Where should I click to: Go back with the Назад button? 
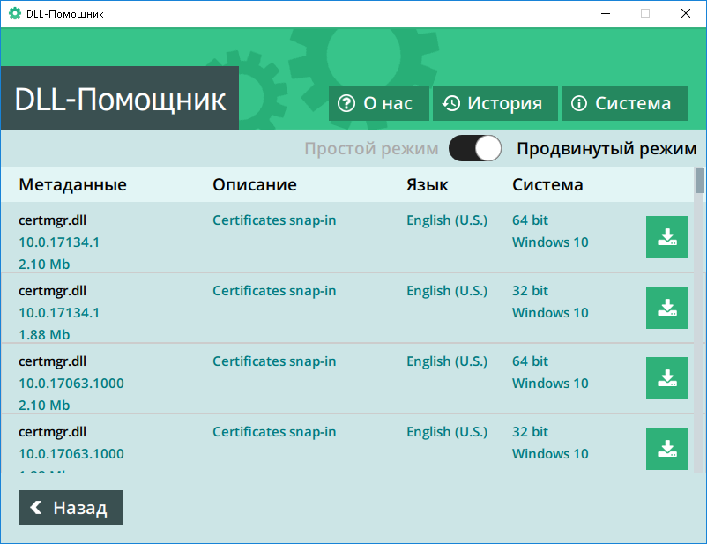tap(71, 508)
